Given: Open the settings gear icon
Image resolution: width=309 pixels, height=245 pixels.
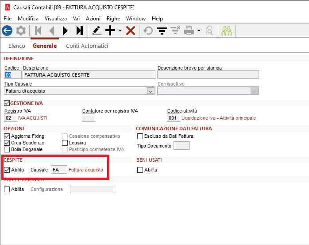Looking at the screenshot, I should (21, 31).
